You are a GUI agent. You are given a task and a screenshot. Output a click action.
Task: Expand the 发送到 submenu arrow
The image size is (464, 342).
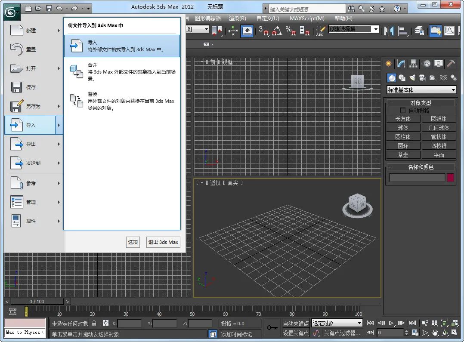click(59, 163)
